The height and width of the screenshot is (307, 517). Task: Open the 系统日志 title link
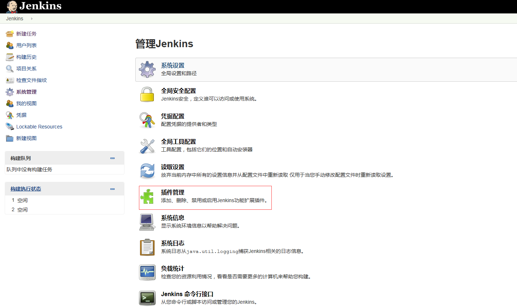point(173,243)
